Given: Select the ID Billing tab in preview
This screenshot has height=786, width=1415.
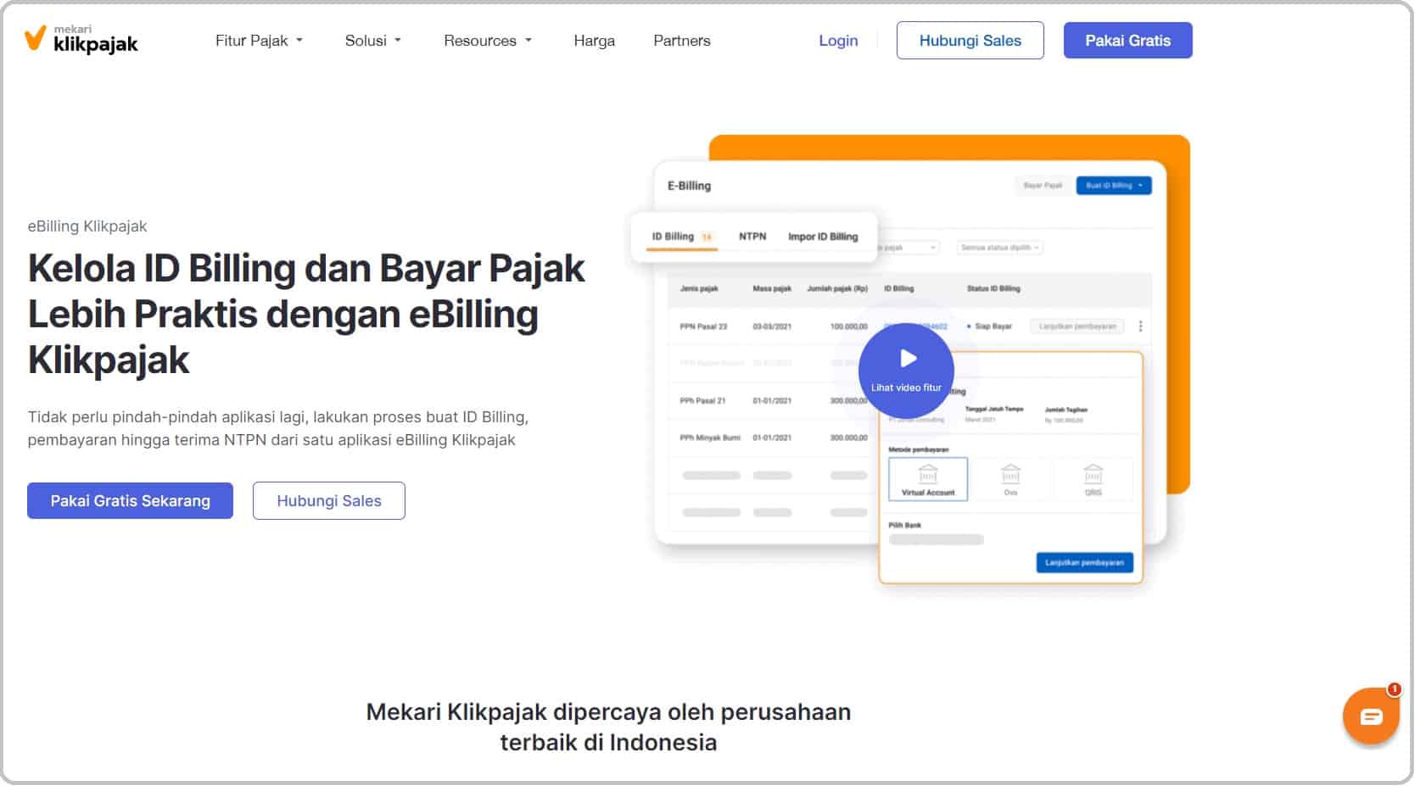Looking at the screenshot, I should tap(682, 237).
